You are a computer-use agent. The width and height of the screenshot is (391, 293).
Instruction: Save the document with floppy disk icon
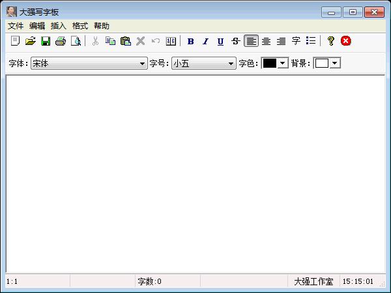click(46, 41)
